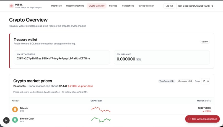
Task: Click the Log out button
Action: coord(169,6)
